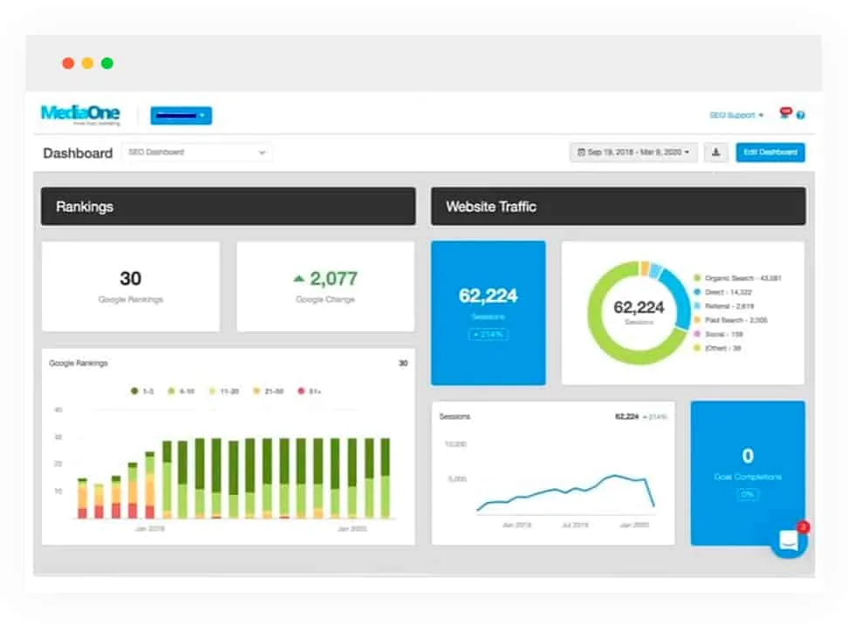Viewport: 848px width, 624px height.
Task: Toggle the Organic Search legend entry
Action: tap(738, 278)
